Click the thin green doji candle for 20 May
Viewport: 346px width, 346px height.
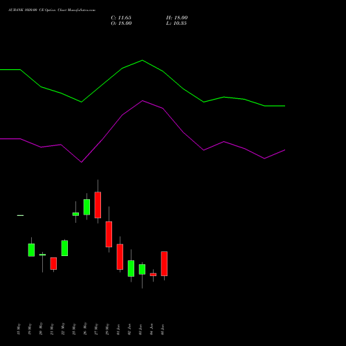[42, 255]
